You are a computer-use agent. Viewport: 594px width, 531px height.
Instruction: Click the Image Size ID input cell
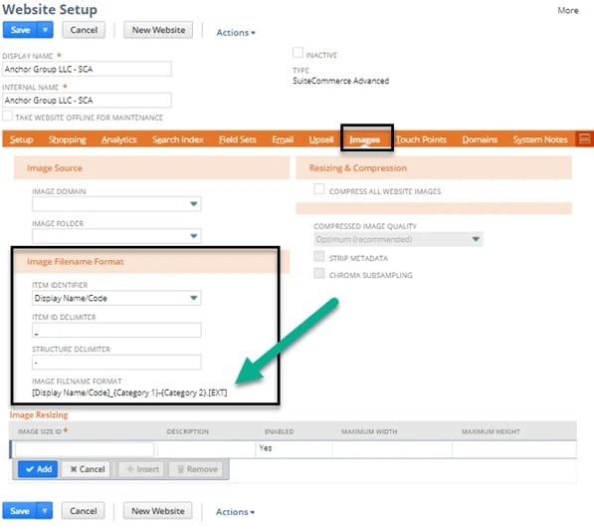[x=85, y=450]
